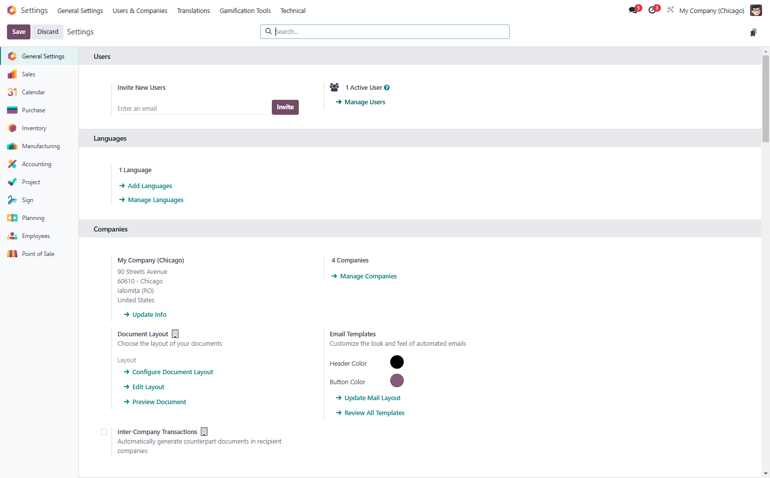Open the My Company (Chicago) company switcher
Viewport: 770px width, 478px height.
(712, 10)
